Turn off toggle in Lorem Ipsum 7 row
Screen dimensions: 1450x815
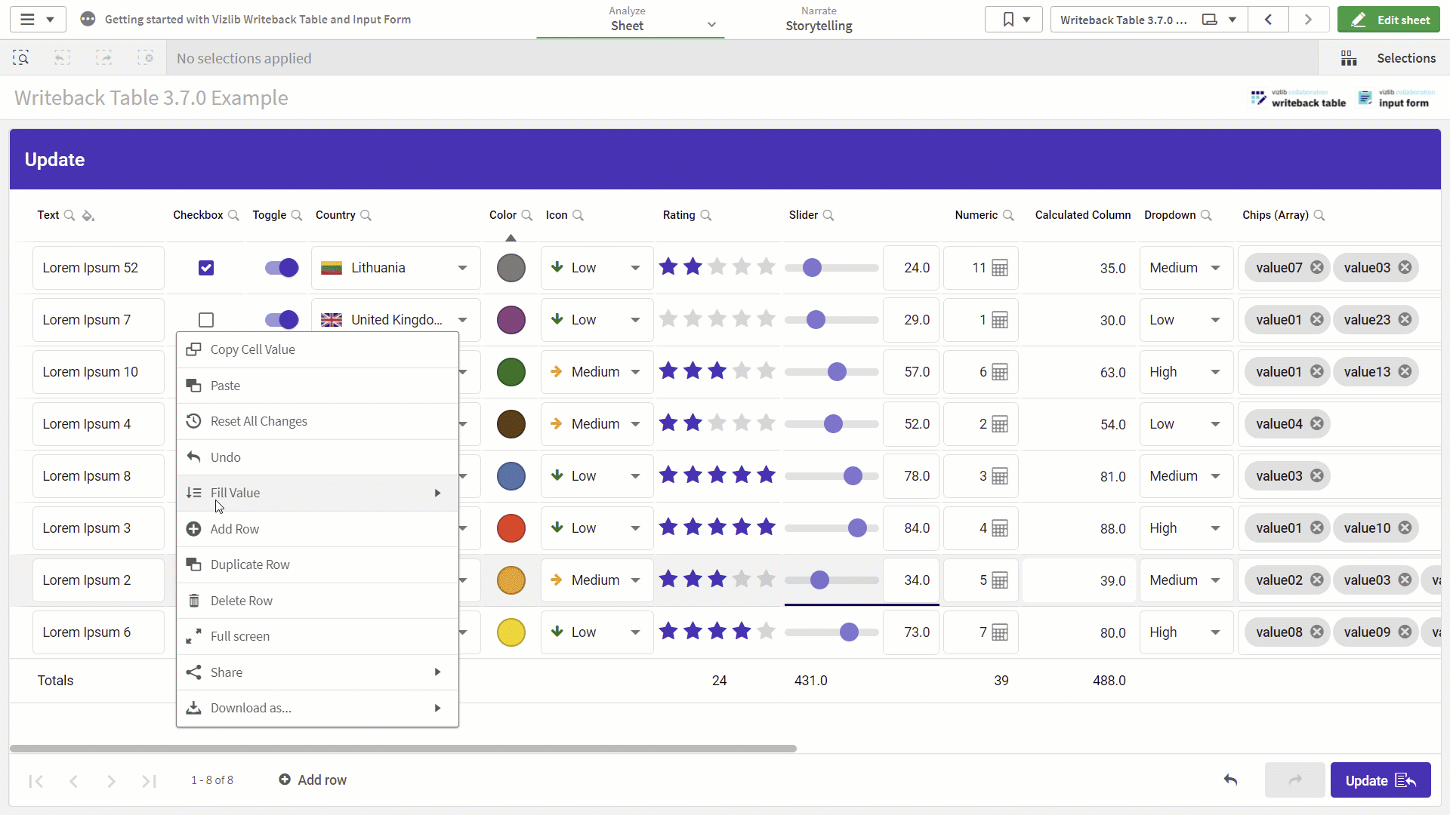(x=282, y=320)
